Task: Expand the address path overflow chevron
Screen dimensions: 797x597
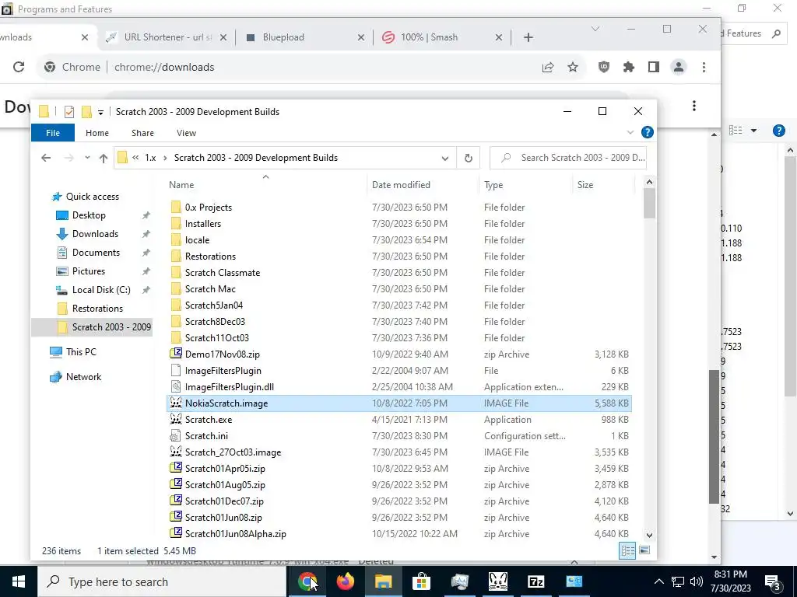Action: point(135,158)
